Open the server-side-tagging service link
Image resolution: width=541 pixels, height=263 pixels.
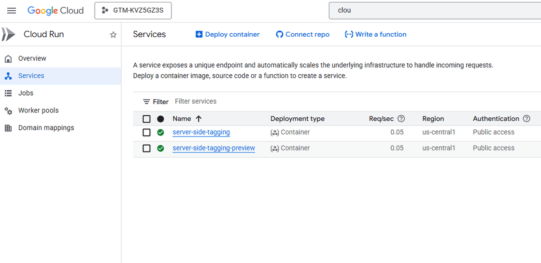point(201,132)
